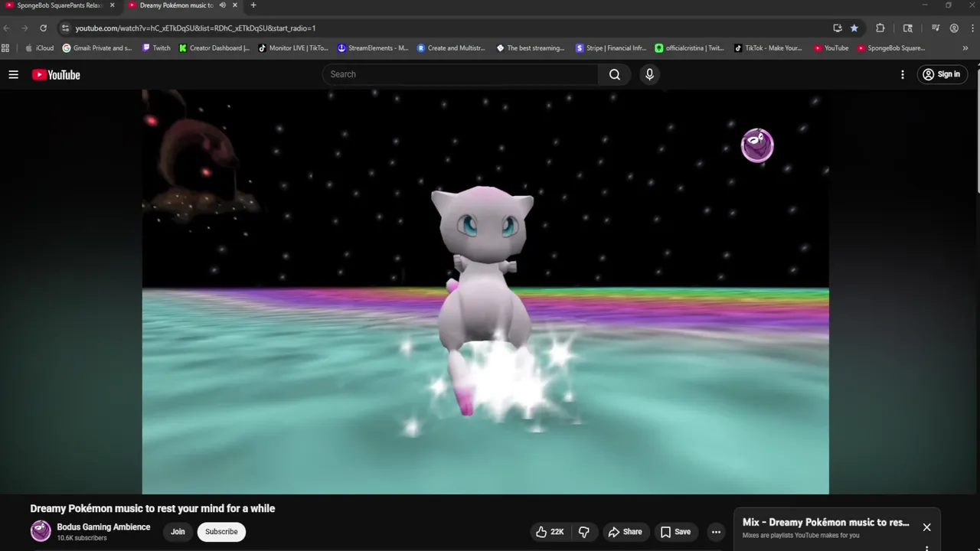Open the Create and Multistream bookmark
The width and height of the screenshot is (980, 551).
coord(452,48)
